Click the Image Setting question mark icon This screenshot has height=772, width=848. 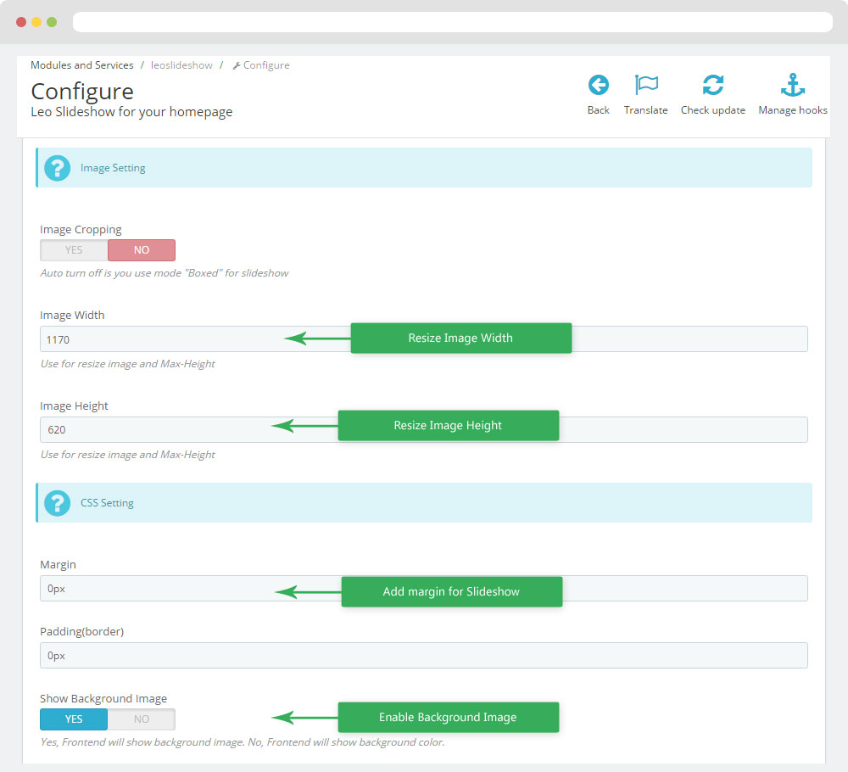pos(57,168)
